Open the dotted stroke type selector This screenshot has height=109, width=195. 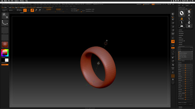5,23
